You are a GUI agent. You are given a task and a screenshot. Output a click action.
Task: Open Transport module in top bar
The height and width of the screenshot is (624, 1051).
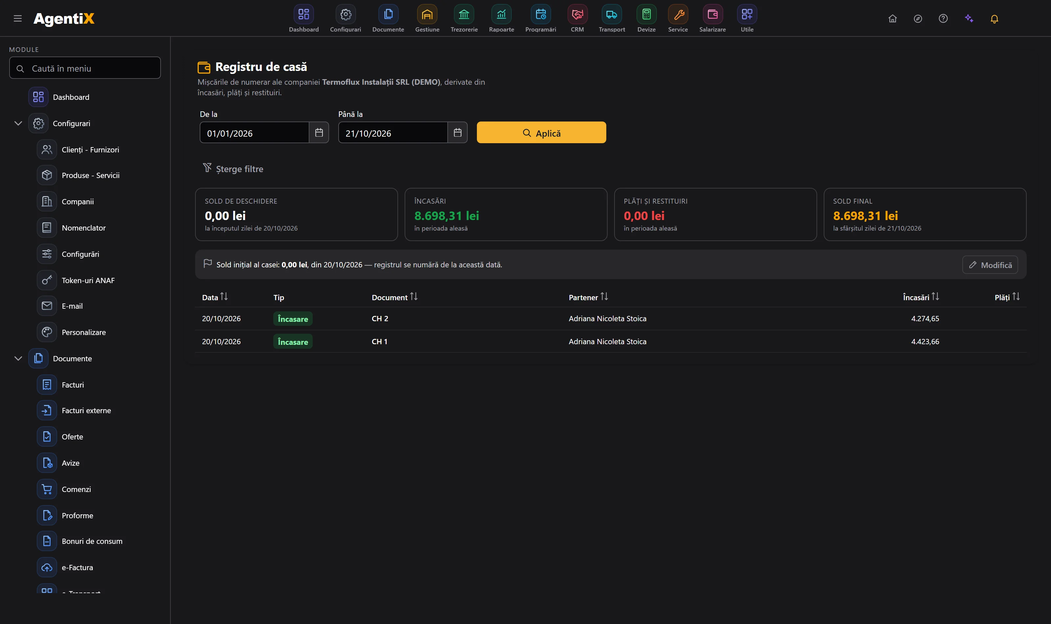[x=612, y=19]
